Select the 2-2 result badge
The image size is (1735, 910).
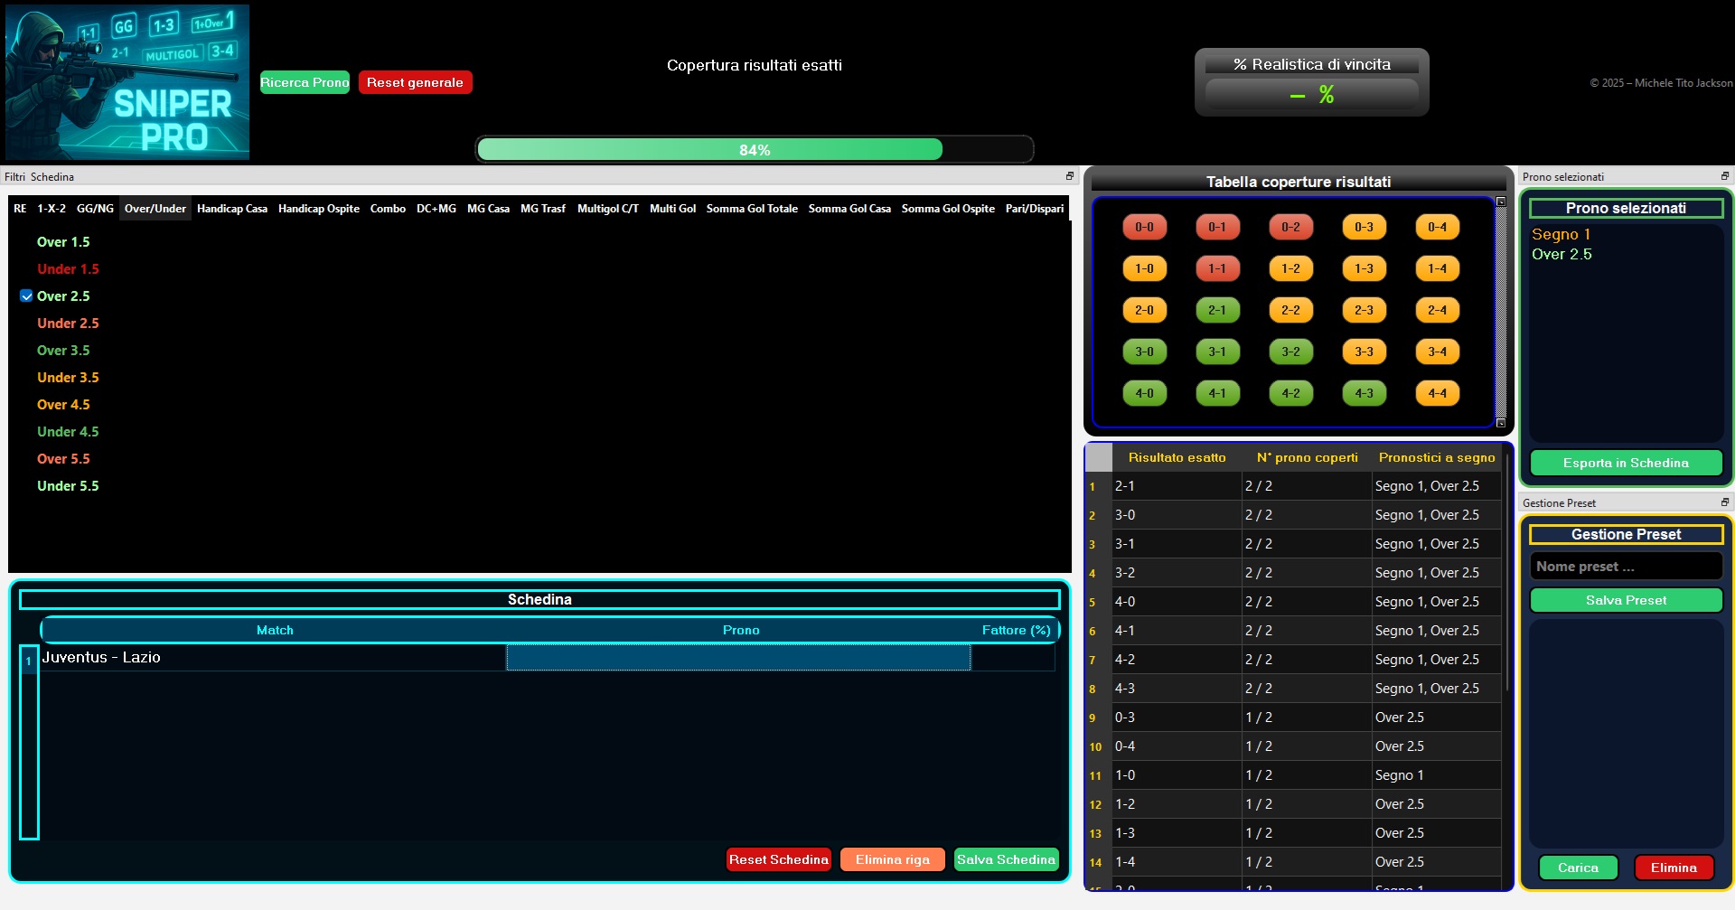point(1291,310)
